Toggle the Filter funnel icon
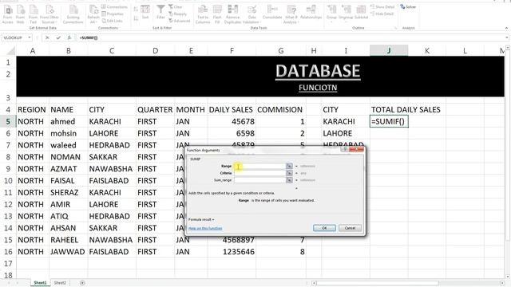Screen dimensions: 511x287 click(160, 13)
